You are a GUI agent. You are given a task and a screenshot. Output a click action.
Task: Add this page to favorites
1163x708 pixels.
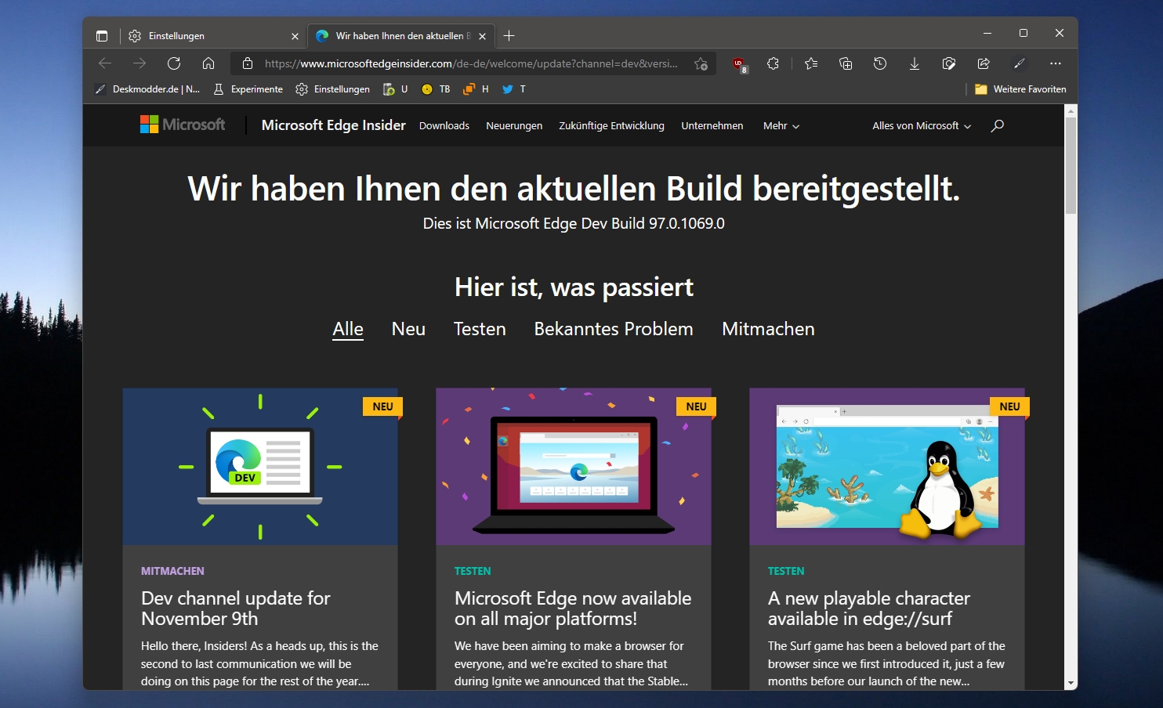tap(701, 63)
